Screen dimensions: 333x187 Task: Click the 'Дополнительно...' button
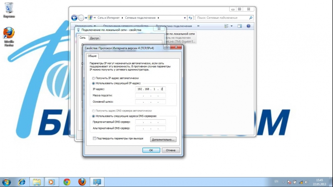coord(163,140)
